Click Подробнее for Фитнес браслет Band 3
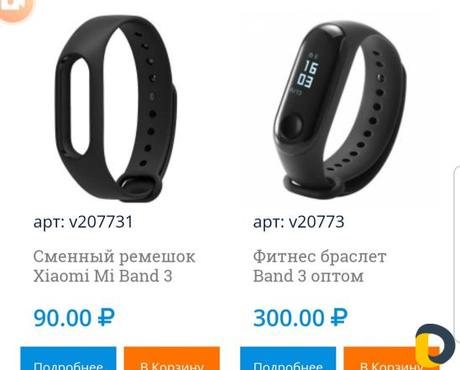The height and width of the screenshot is (370, 460). pyautogui.click(x=288, y=358)
